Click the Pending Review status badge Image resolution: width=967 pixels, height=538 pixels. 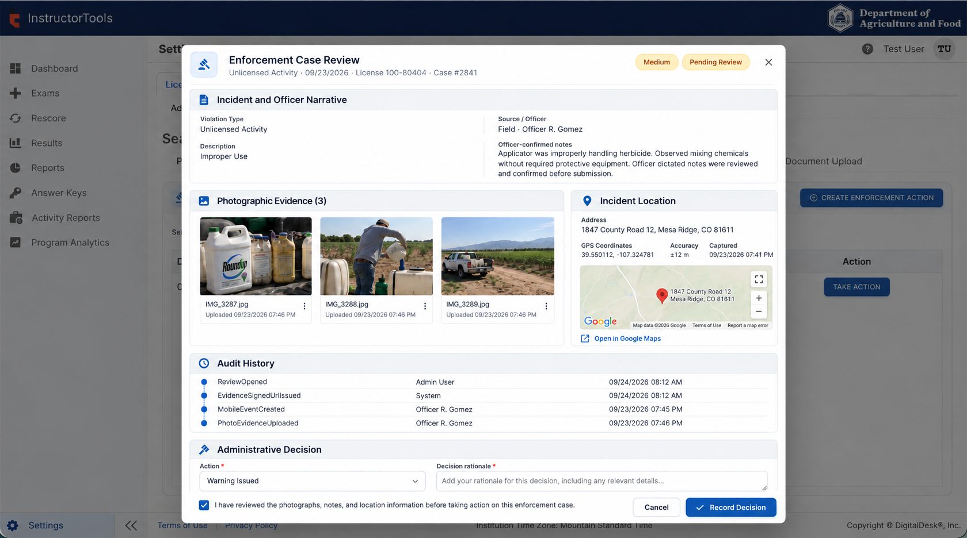715,62
